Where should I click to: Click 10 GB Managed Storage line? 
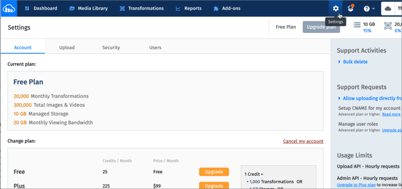point(41,114)
